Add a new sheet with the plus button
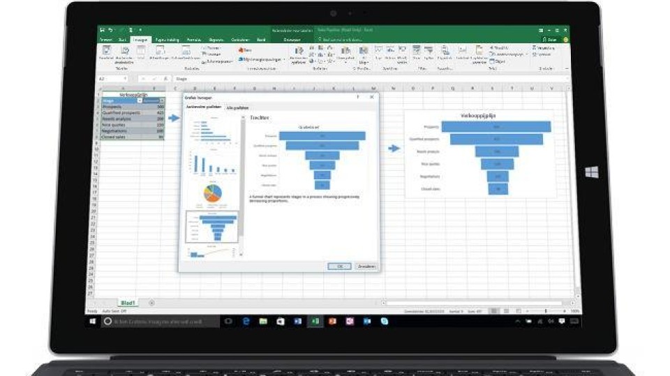This screenshot has height=376, width=670. tap(151, 303)
